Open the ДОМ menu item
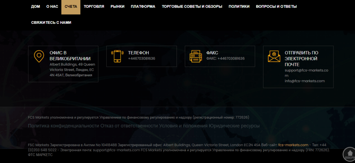355x163 pixels. click(36, 7)
